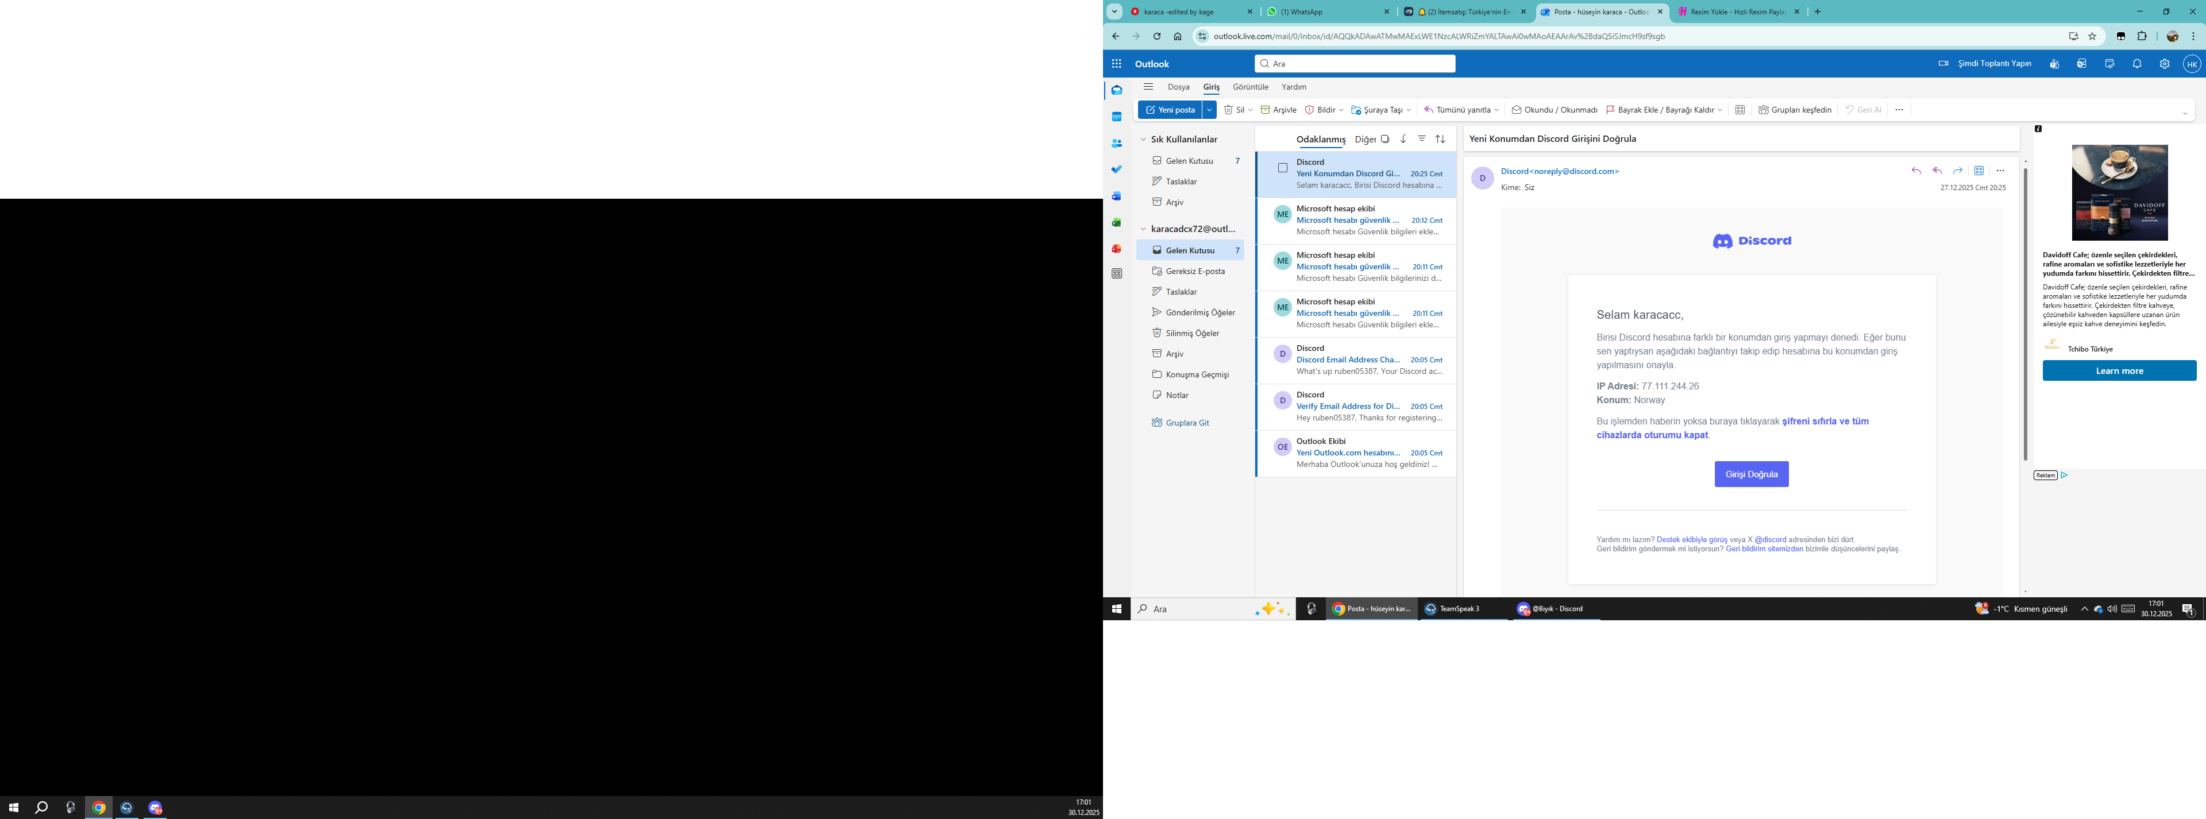The image size is (2206, 819).
Task: Toggle selection mode icon next to Diğer
Action: coord(1384,138)
